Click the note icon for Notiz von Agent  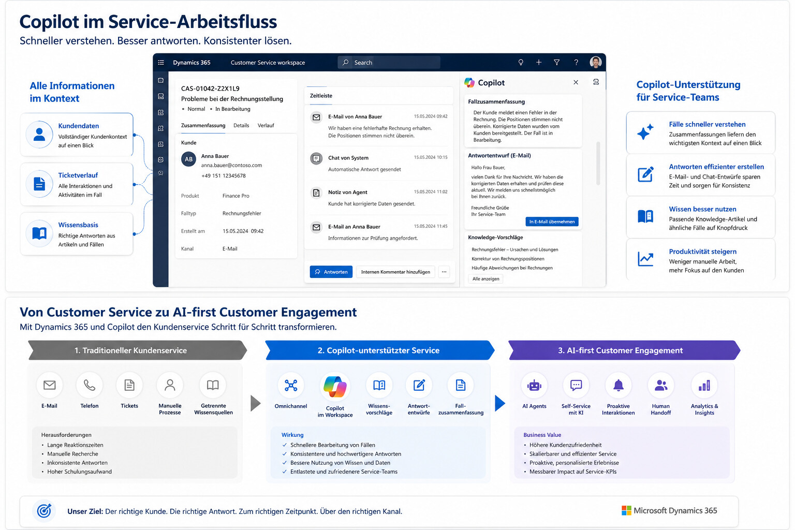[316, 193]
